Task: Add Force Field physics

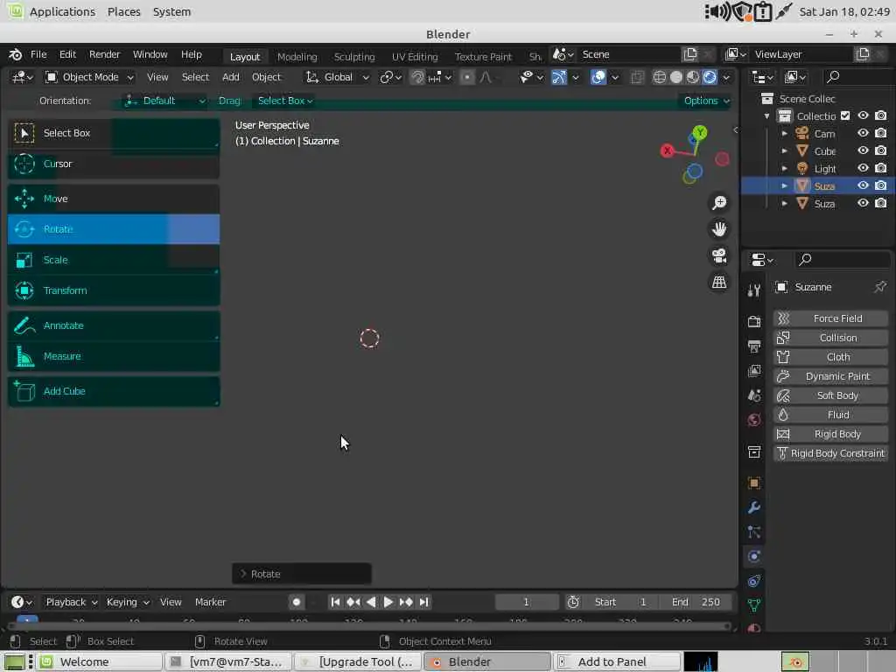Action: (830, 318)
